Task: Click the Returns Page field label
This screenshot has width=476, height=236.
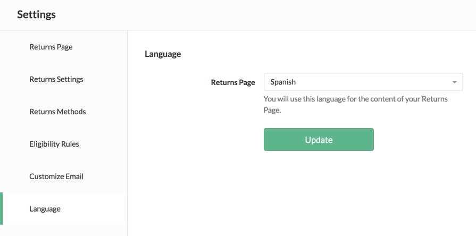Action: point(233,82)
